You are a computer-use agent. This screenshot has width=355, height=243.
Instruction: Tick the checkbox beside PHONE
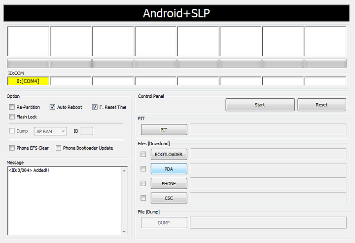tap(143, 183)
